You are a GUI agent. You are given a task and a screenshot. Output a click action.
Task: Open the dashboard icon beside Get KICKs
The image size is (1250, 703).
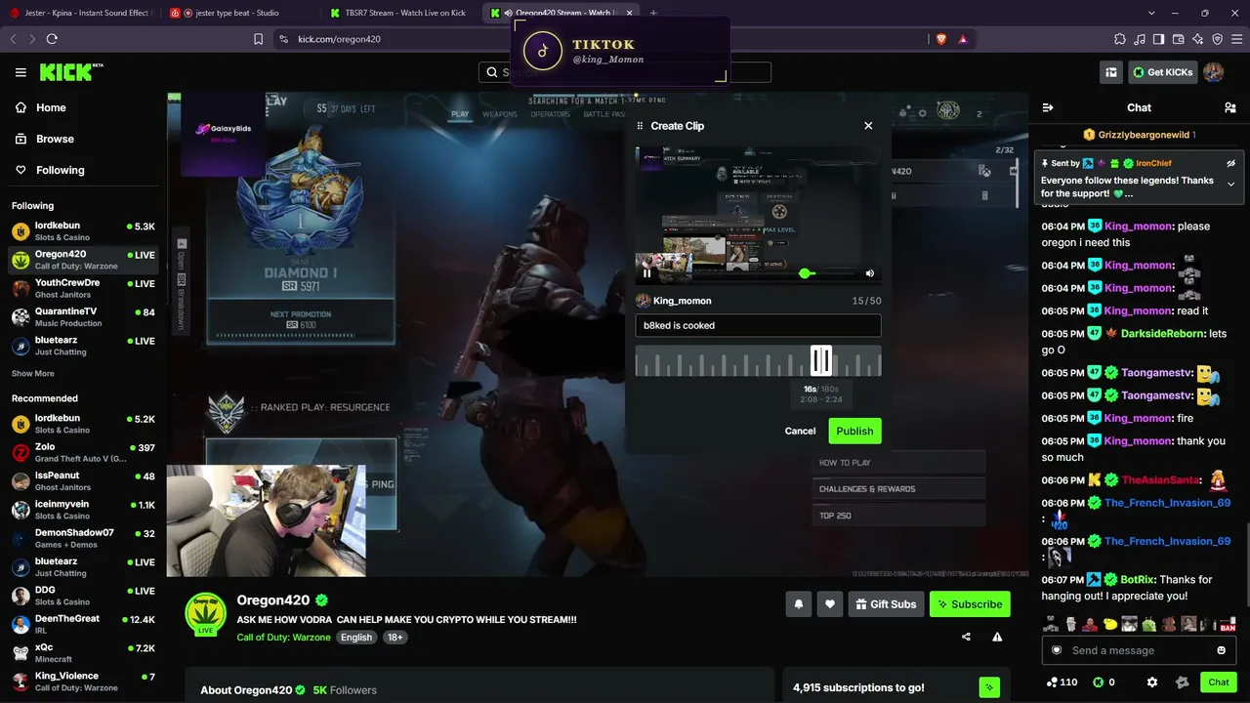click(1110, 72)
